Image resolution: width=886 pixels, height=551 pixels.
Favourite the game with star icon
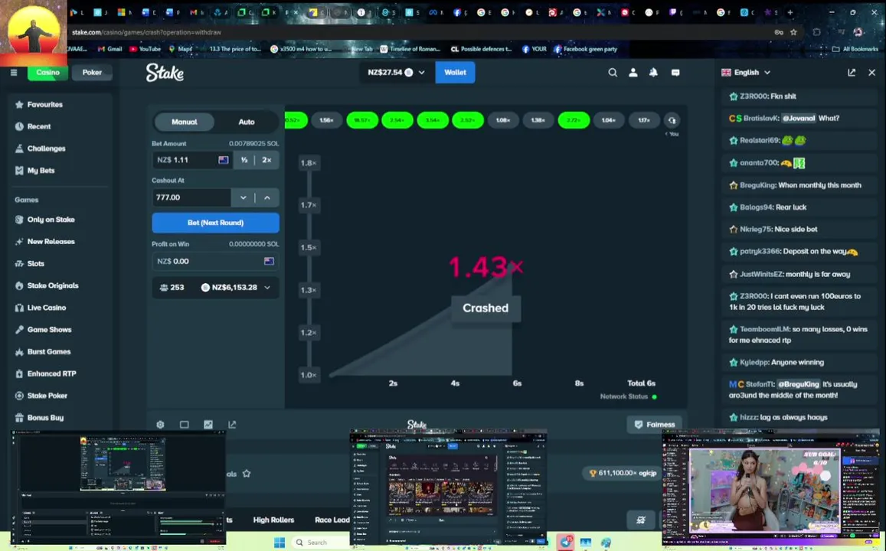pyautogui.click(x=247, y=474)
